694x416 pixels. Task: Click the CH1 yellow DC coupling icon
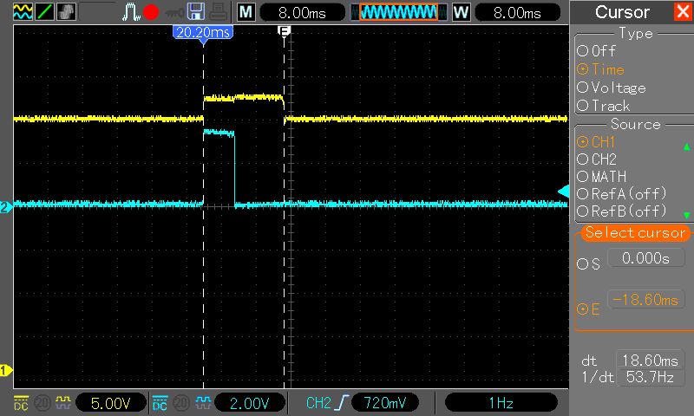22,403
